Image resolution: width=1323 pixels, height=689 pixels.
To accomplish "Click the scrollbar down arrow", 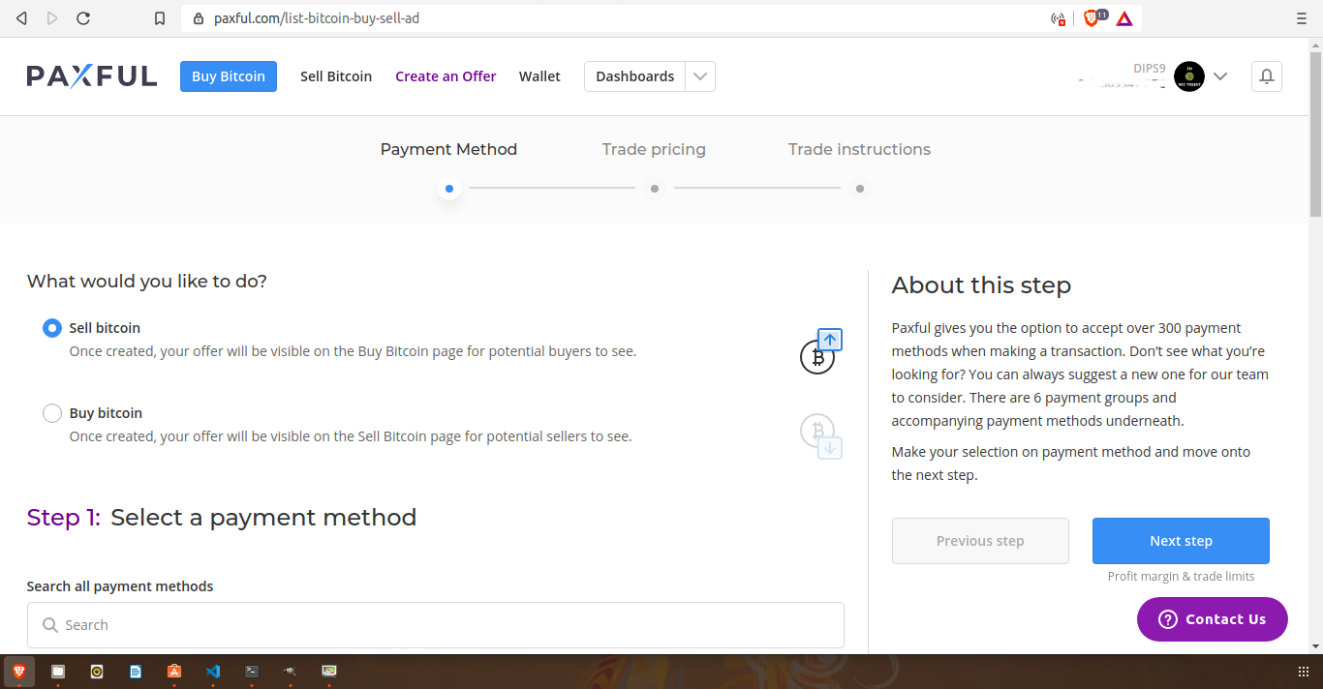I will coord(1315,646).
